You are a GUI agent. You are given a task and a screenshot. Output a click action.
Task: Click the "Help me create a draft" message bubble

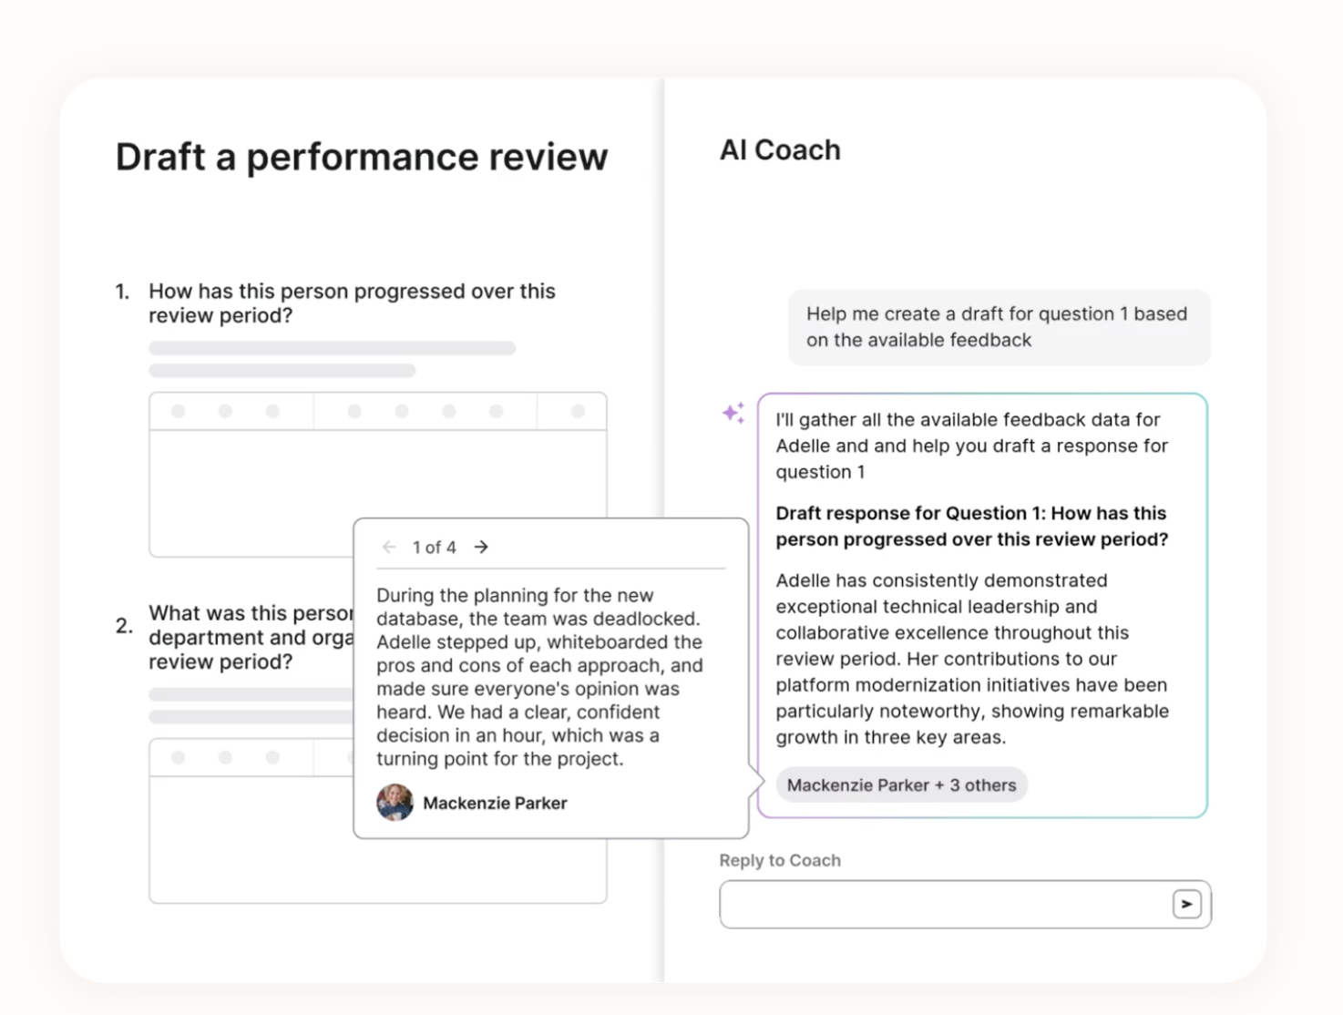coord(999,327)
